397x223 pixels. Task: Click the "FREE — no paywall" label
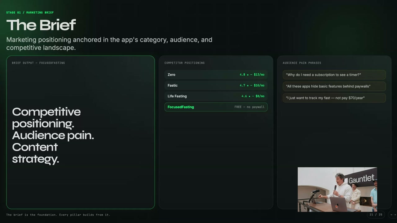249,107
